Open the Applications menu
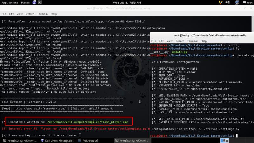 pos(10,3)
